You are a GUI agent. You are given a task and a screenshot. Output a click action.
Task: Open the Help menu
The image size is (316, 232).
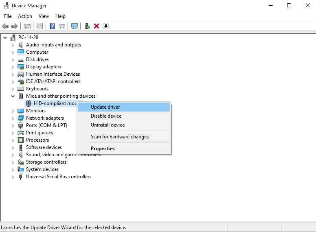[60, 16]
